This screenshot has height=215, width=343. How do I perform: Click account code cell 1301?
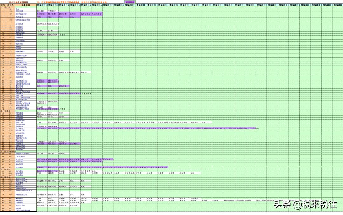10,77
